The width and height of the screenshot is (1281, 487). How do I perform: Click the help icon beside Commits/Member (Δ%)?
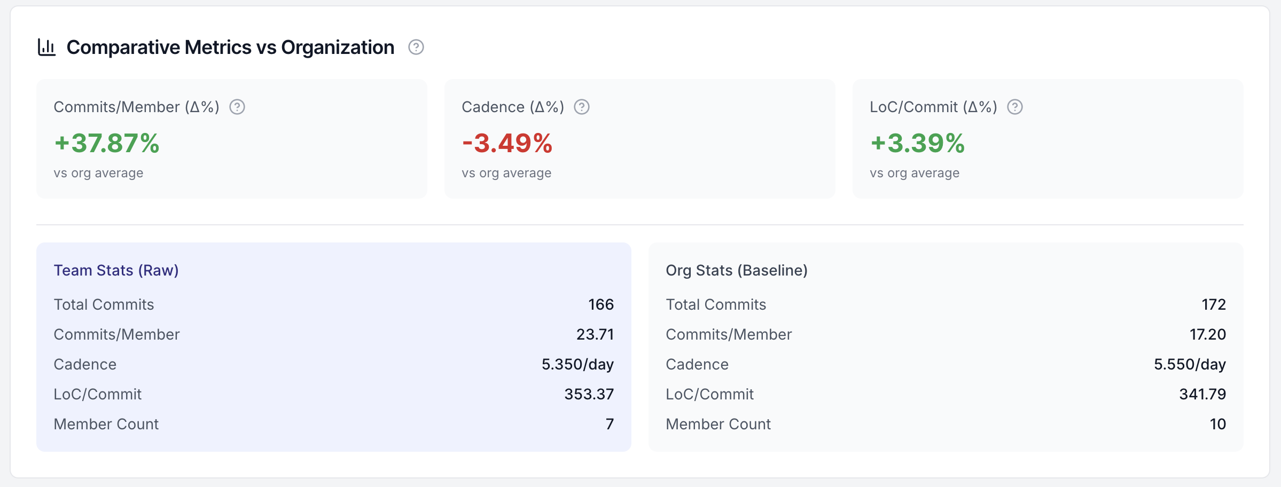(238, 107)
